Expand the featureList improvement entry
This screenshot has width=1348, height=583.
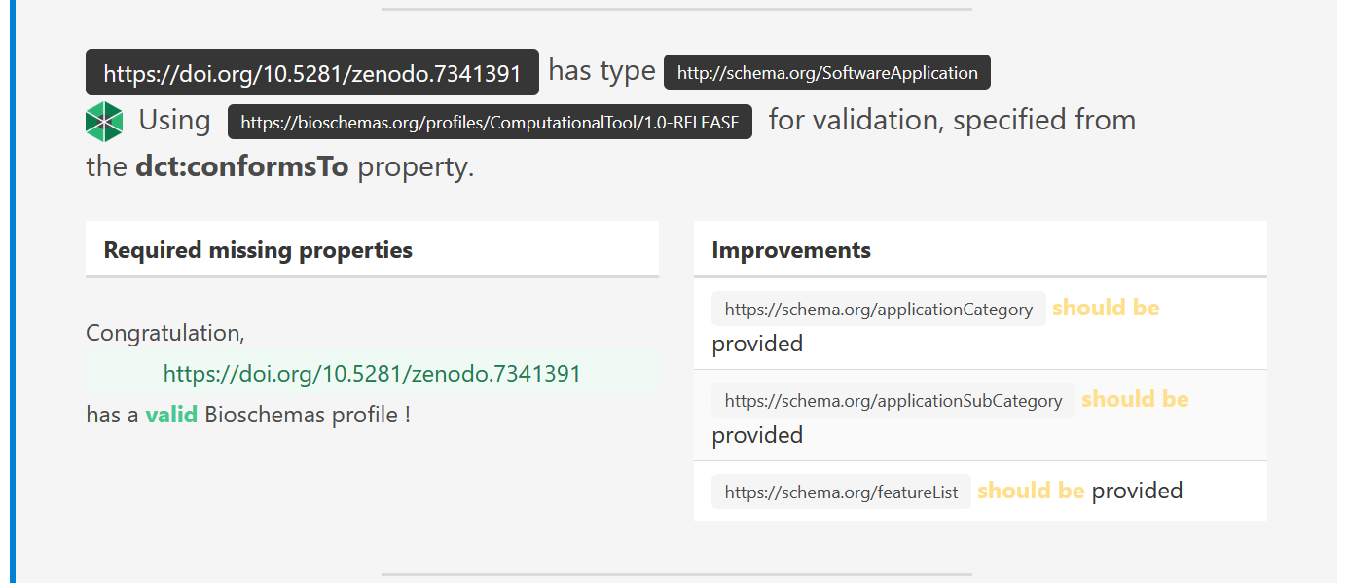(979, 491)
